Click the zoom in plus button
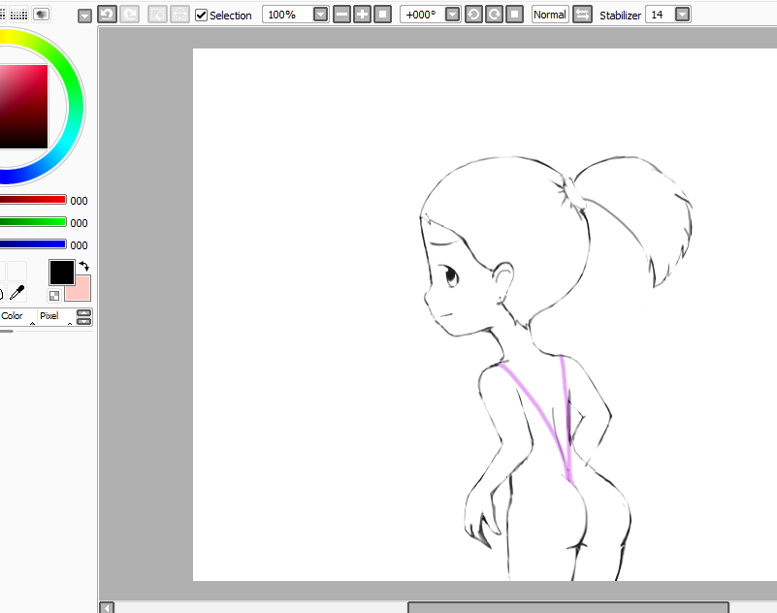The width and height of the screenshot is (777, 613). coord(362,15)
